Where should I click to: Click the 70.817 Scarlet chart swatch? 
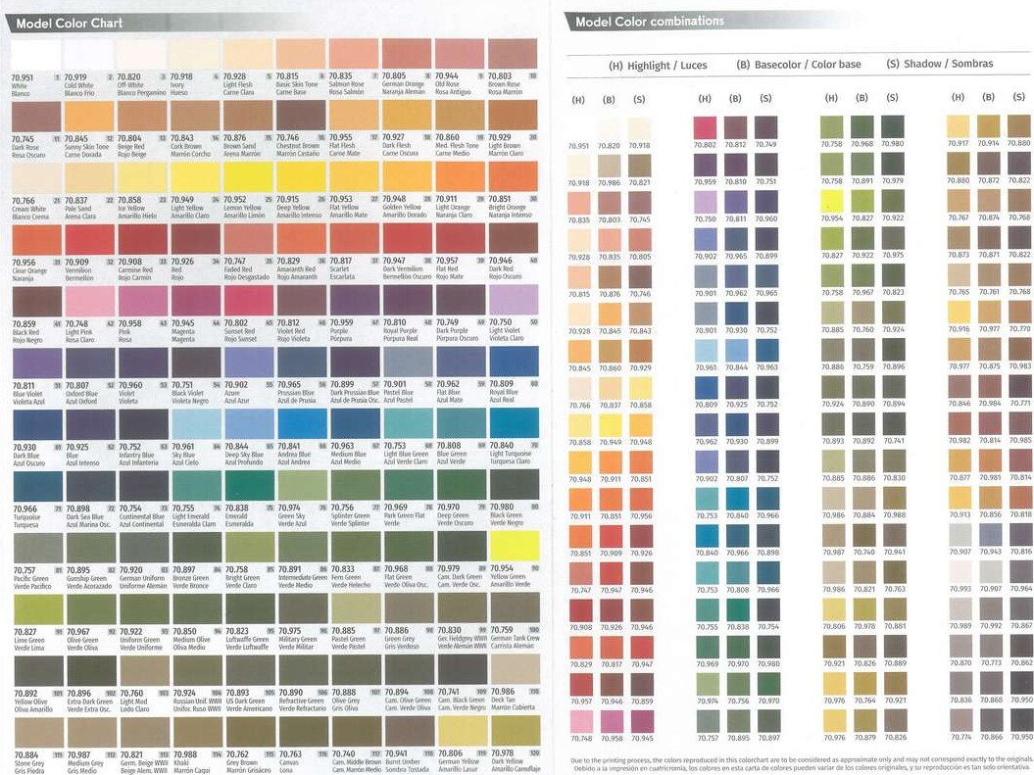(354, 239)
